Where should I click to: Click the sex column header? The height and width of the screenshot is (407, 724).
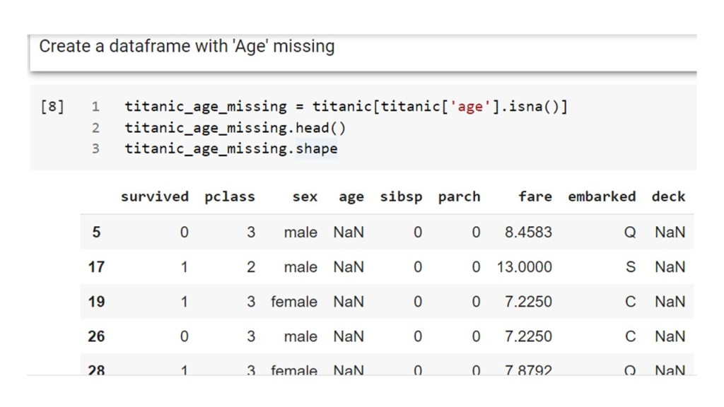[x=305, y=196]
